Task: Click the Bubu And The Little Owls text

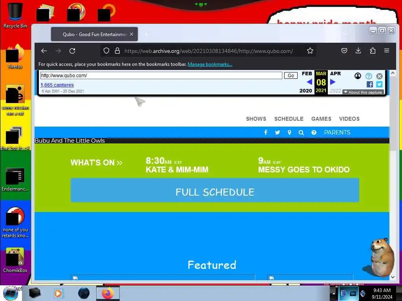Action: tap(70, 141)
